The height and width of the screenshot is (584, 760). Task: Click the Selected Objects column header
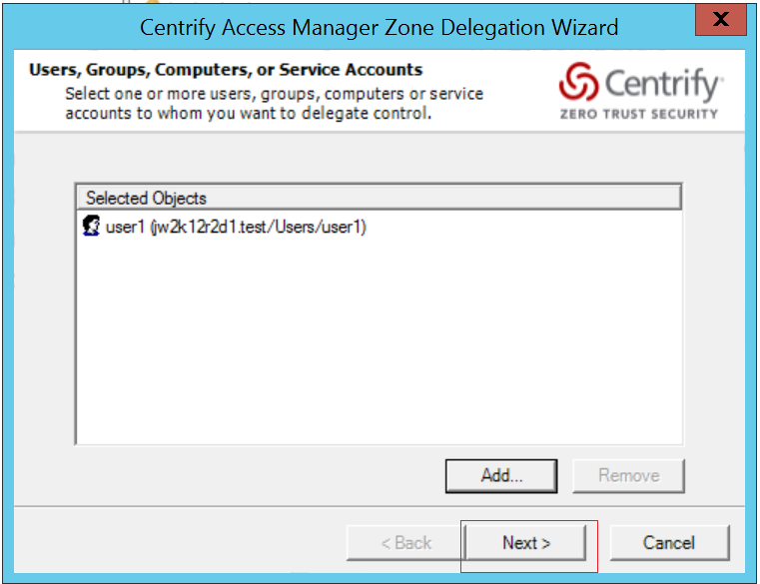point(146,198)
